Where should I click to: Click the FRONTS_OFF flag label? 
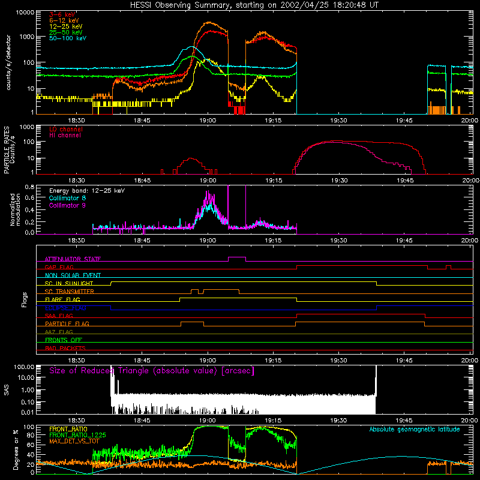pyautogui.click(x=64, y=340)
